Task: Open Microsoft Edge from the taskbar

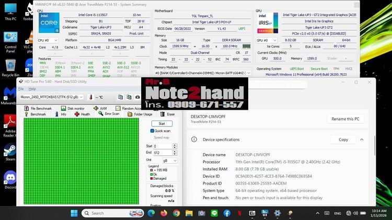Action: click(x=151, y=213)
